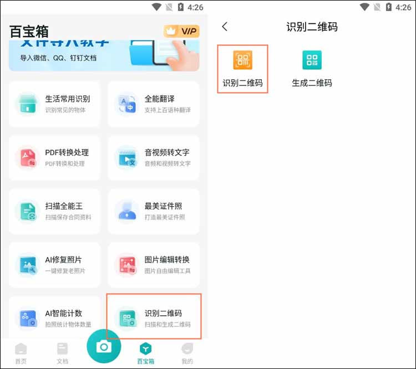Tap the round camera capture button
Viewport: 416px width, 369px height.
click(x=104, y=346)
